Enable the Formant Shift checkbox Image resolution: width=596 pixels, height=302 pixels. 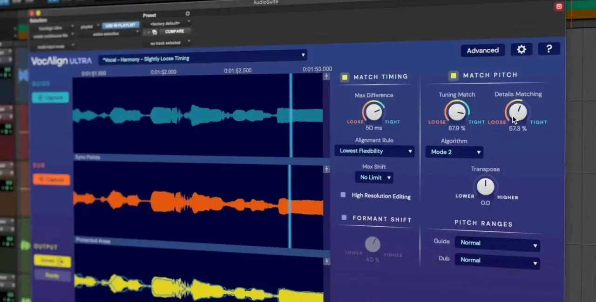coord(344,217)
